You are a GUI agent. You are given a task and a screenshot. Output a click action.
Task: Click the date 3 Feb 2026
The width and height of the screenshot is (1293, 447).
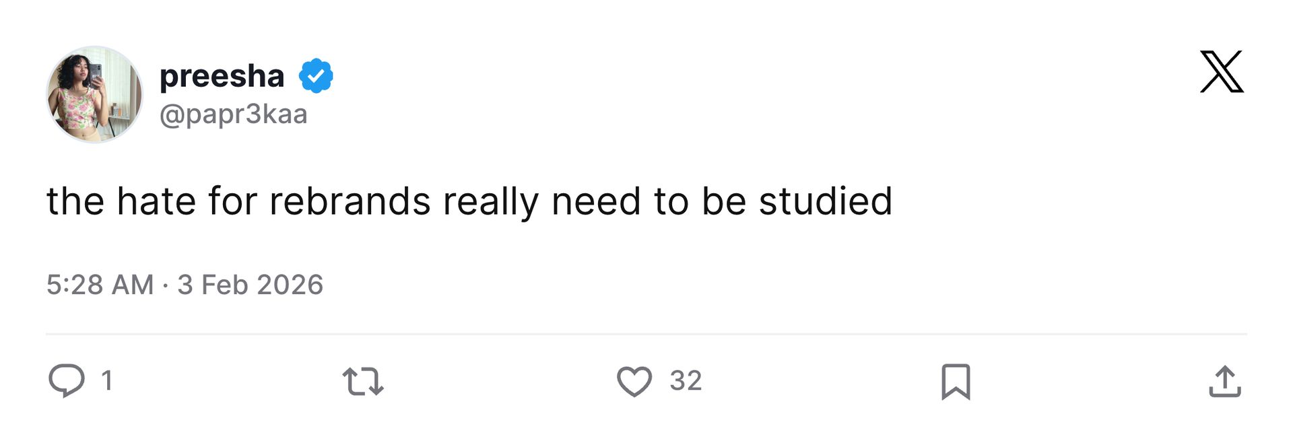[250, 285]
